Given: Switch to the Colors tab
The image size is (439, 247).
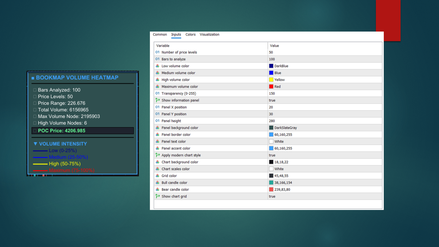Looking at the screenshot, I should pyautogui.click(x=190, y=35).
